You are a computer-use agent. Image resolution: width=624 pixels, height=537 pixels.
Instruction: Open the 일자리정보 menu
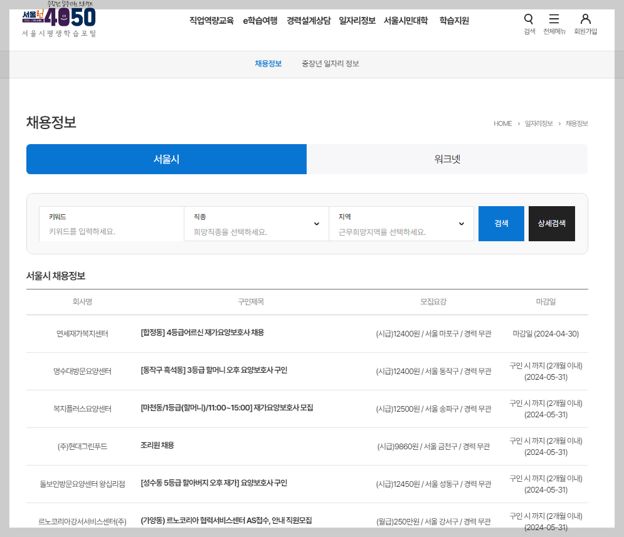[x=357, y=20]
